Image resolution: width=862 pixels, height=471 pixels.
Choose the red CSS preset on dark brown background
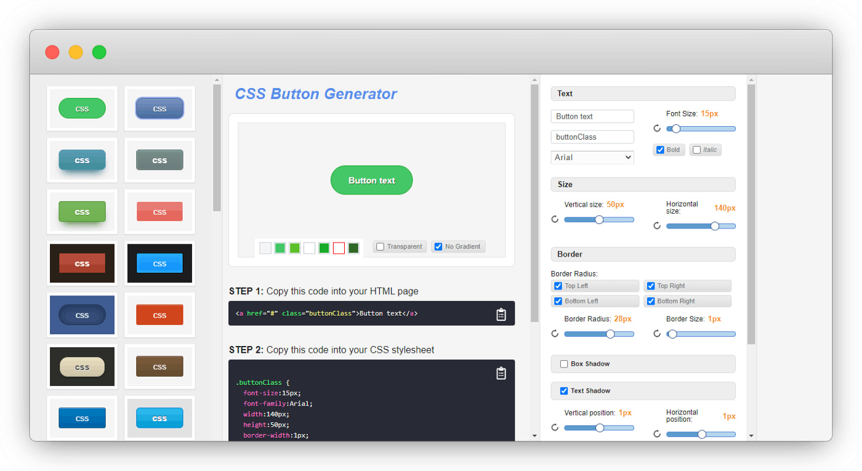(x=82, y=264)
